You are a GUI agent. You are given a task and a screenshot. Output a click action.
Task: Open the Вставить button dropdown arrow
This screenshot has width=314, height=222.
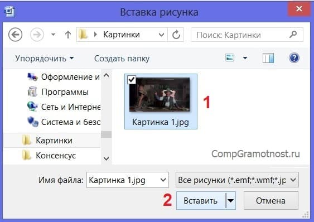[x=231, y=201]
